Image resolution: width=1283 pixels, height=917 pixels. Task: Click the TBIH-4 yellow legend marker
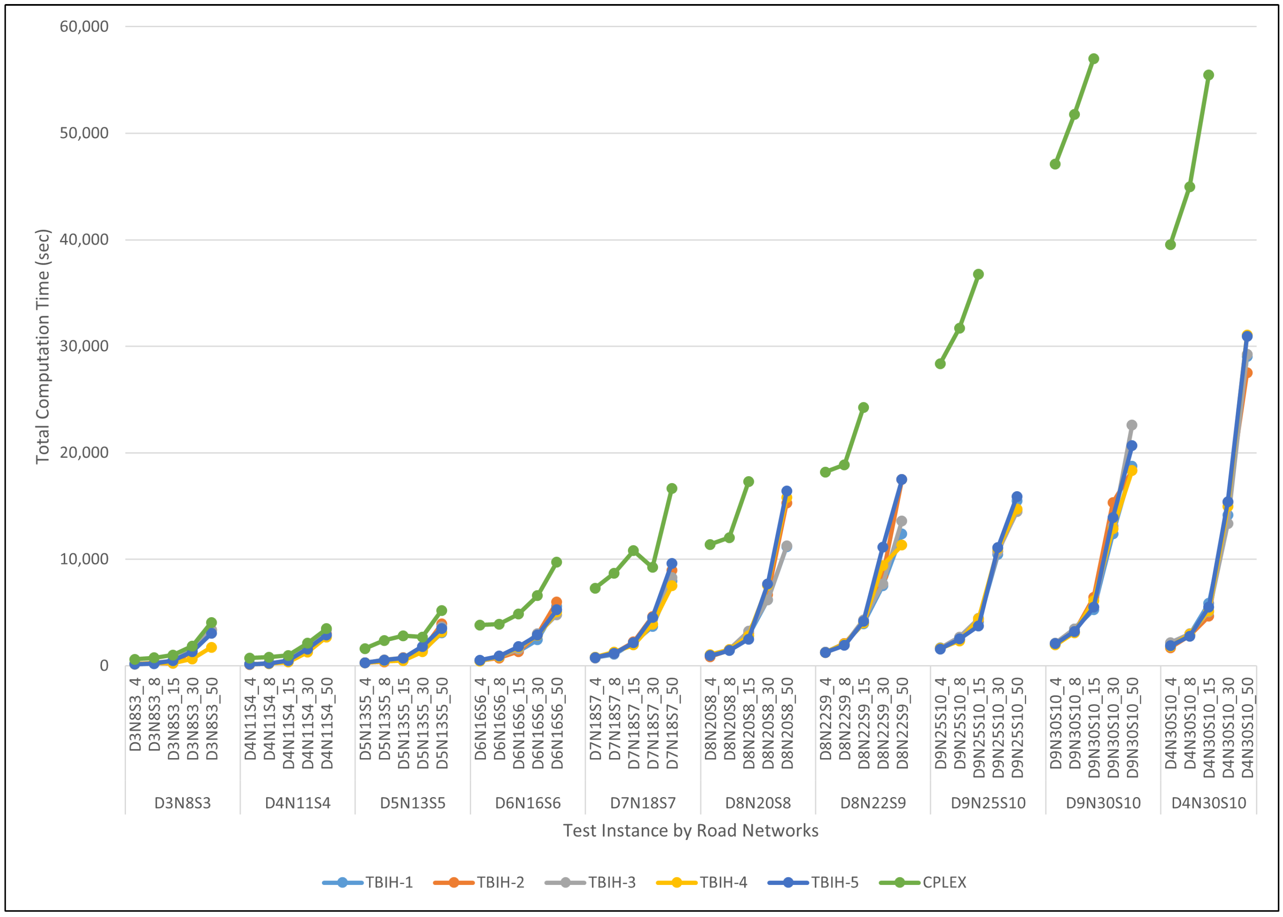(x=677, y=882)
